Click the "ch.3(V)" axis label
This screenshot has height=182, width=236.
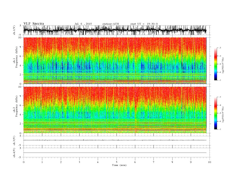[x=14, y=140]
